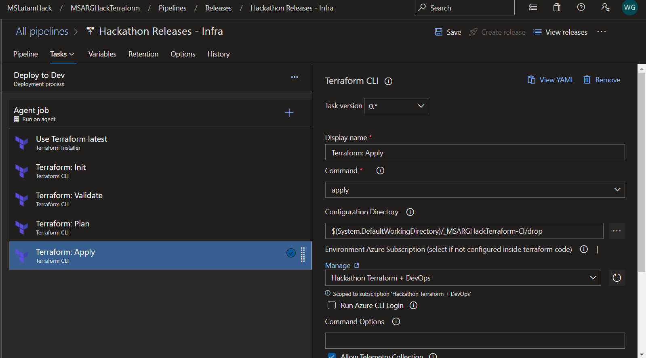Click the Hackathon Releases - Infra breadcrumb
646x358 pixels.
292,8
